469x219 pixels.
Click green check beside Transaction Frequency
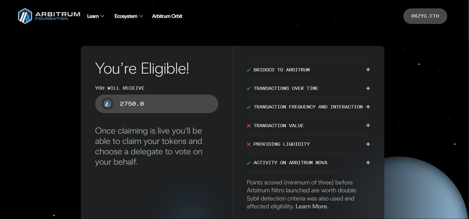tap(249, 107)
